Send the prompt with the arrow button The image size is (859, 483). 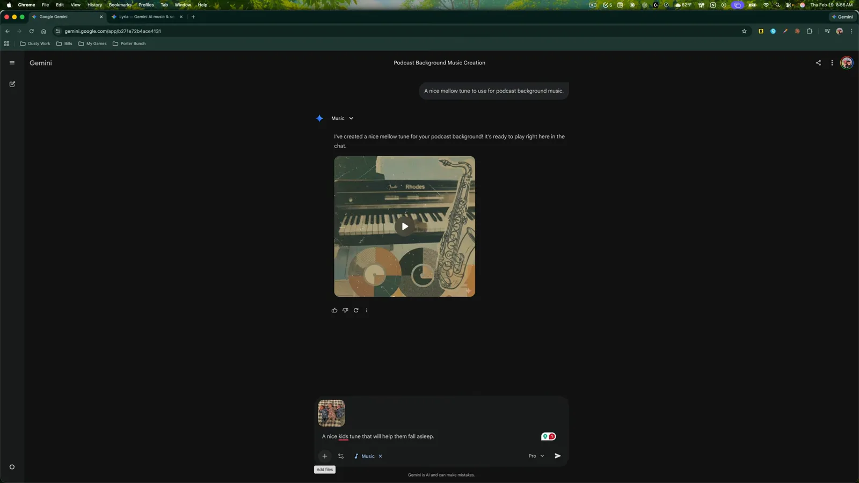pyautogui.click(x=558, y=456)
